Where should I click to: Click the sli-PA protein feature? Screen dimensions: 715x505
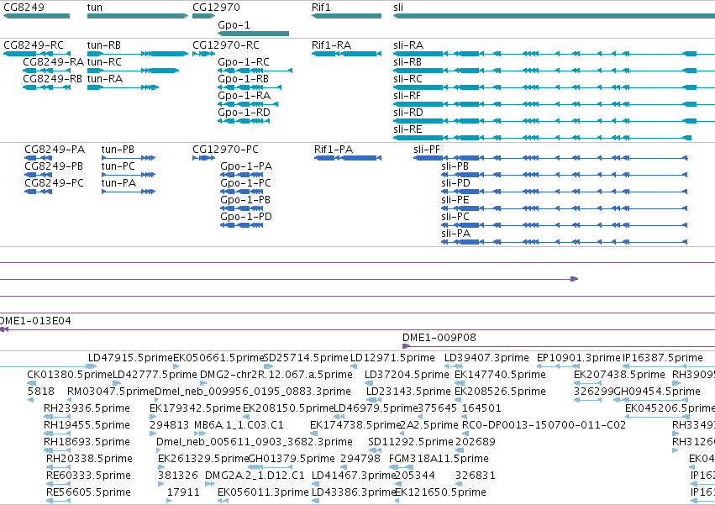(x=565, y=243)
